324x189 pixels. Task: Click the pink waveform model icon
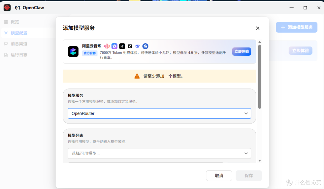[106, 46]
